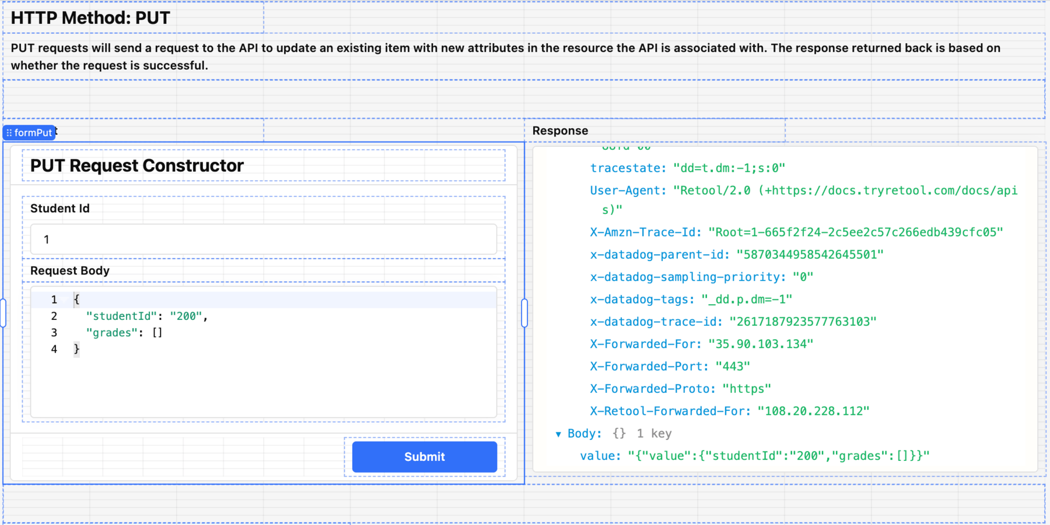The width and height of the screenshot is (1050, 525).
Task: Click the Student Id label
Action: pyautogui.click(x=60, y=208)
